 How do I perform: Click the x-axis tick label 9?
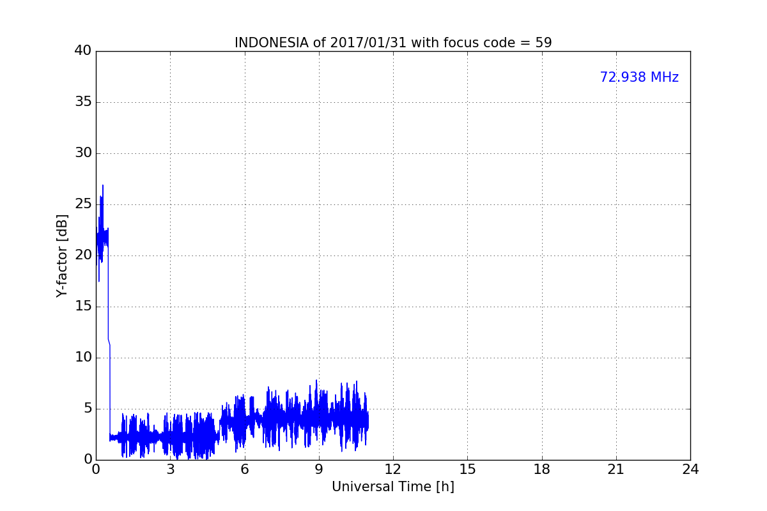319,469
